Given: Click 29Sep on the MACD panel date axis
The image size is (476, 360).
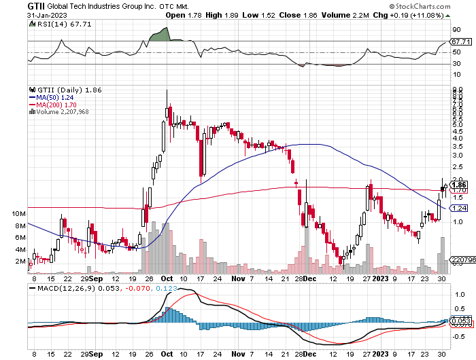Looking at the screenshot, I should click(92, 355).
